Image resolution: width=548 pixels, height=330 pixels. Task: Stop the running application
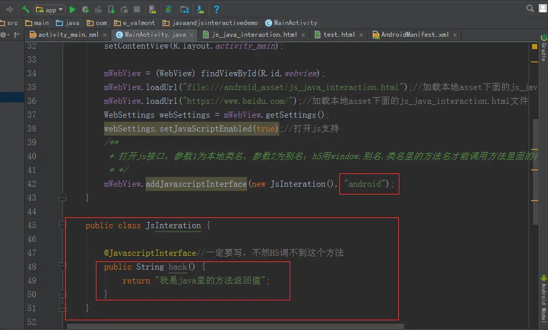click(x=136, y=9)
